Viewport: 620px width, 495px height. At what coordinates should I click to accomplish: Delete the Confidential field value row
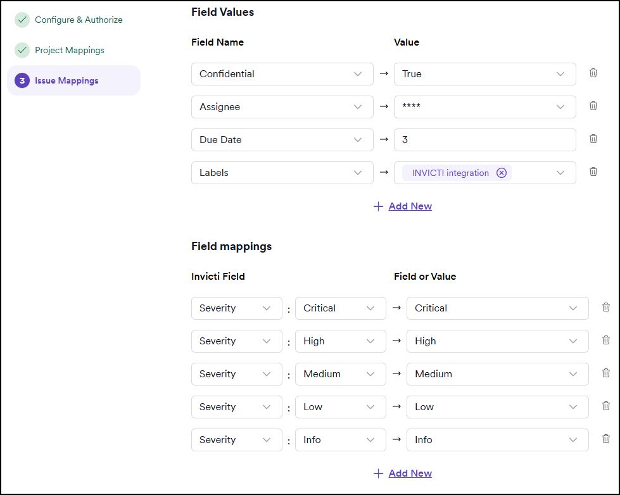[593, 73]
